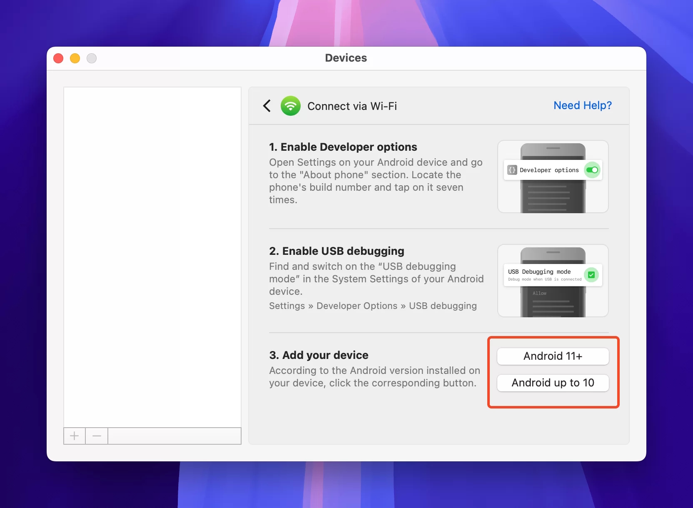Screen dimensions: 693x508
Task: Click the Enable Developer options step heading
Action: [343, 147]
